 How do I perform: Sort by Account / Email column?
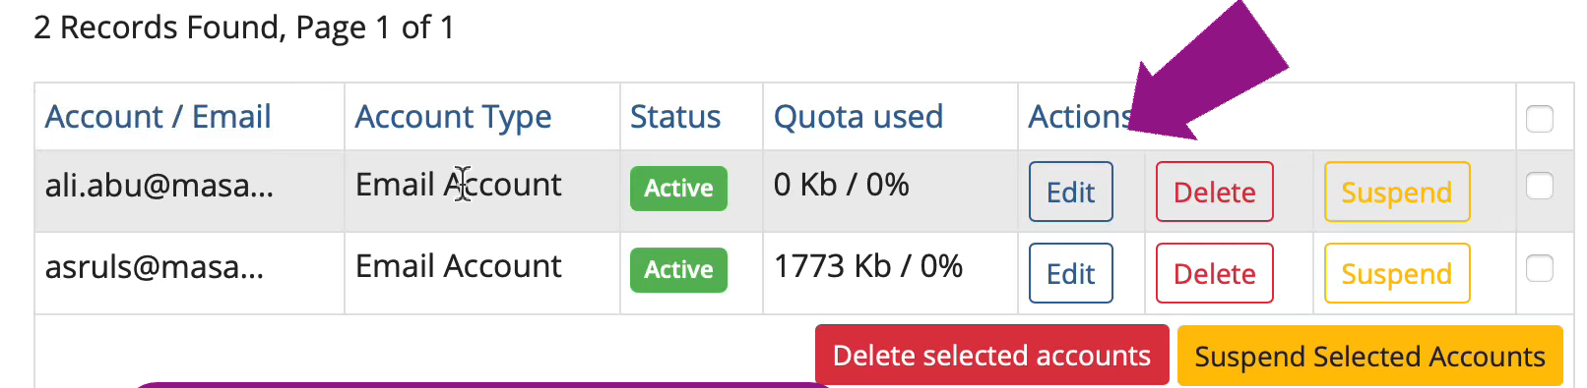click(158, 117)
